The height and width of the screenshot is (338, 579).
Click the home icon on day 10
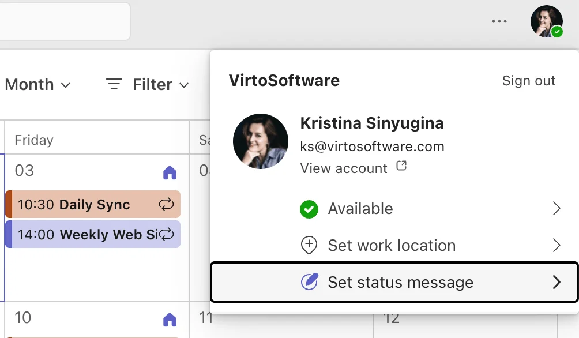click(x=170, y=320)
